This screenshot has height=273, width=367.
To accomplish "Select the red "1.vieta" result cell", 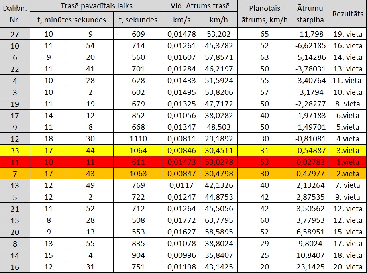I will [x=347, y=162].
